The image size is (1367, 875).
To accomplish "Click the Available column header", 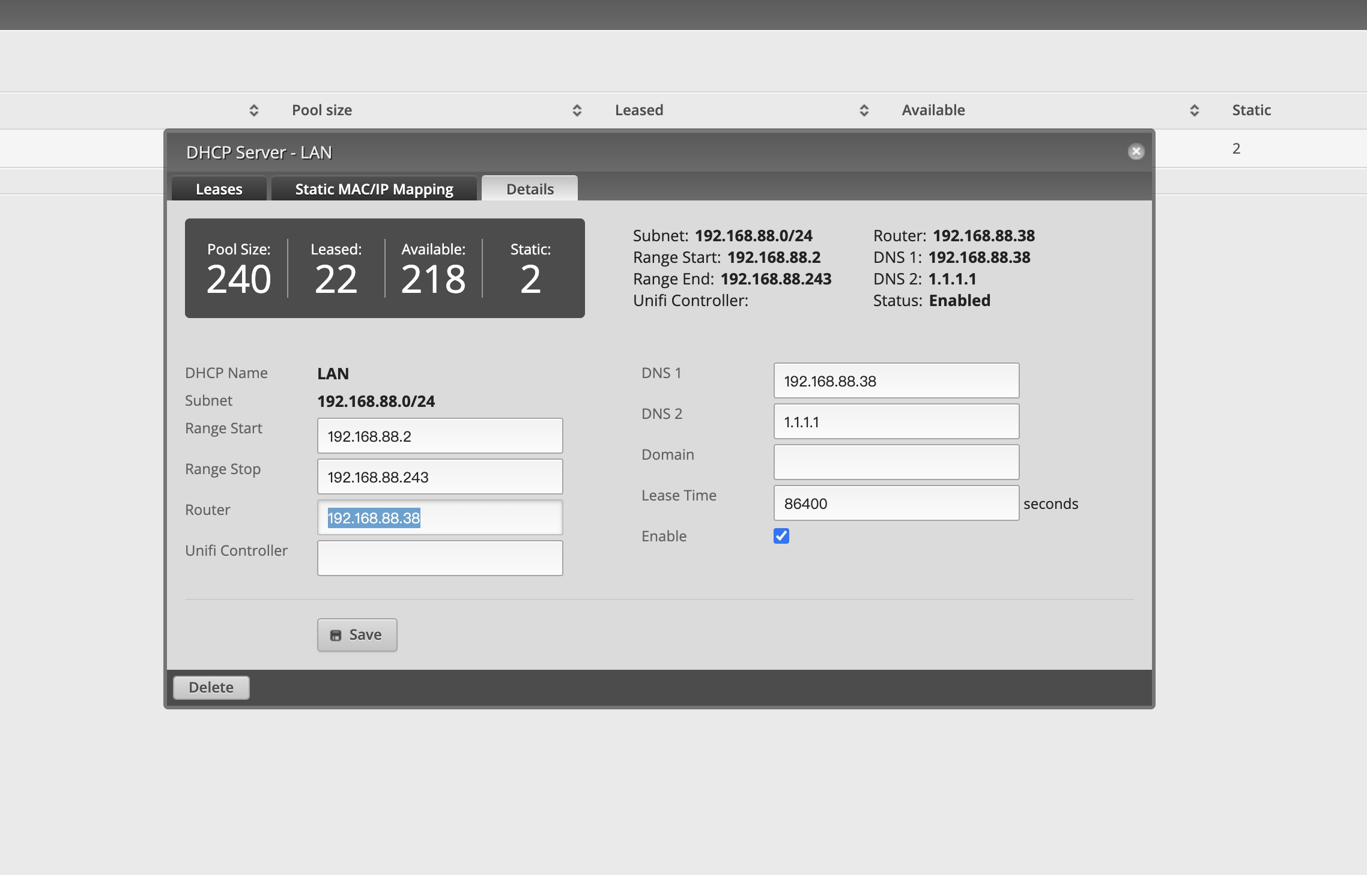I will [933, 110].
